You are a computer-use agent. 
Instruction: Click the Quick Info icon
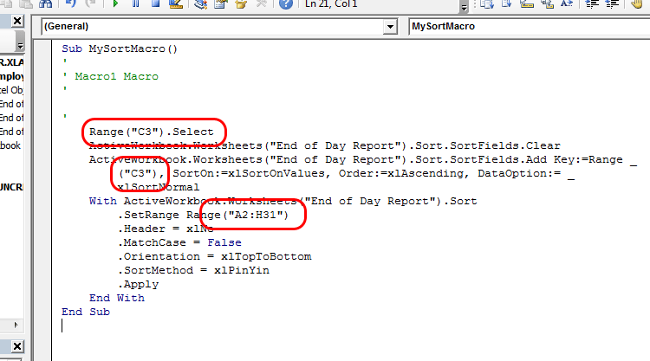point(527,3)
